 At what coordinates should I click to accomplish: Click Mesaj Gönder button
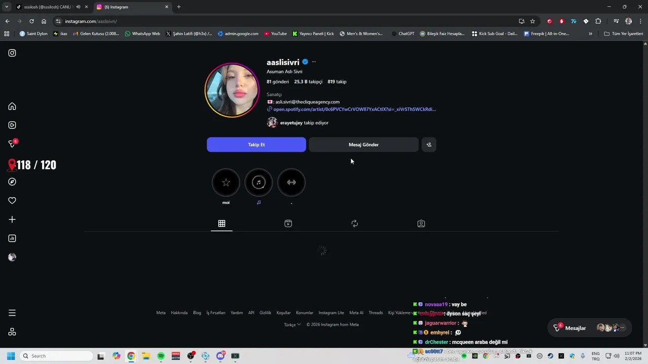pyautogui.click(x=363, y=145)
